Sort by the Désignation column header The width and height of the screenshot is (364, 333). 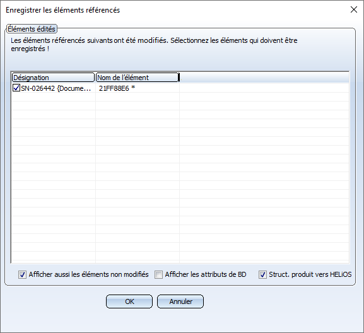tap(53, 78)
